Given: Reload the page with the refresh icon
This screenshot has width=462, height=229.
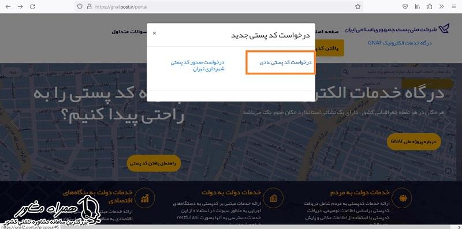Looking at the screenshot, I should pos(32,6).
